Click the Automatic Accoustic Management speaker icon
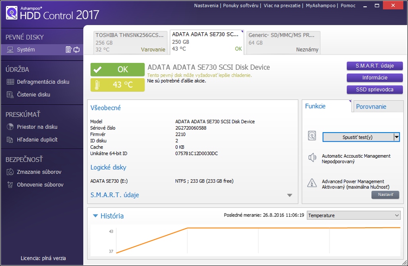408x266 pixels. (x=312, y=158)
